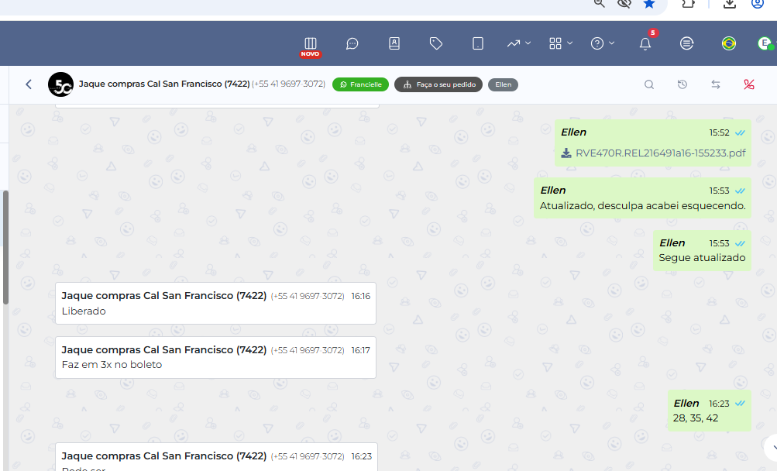The width and height of the screenshot is (777, 471).
Task: Open the contacts book icon
Action: [x=394, y=43]
